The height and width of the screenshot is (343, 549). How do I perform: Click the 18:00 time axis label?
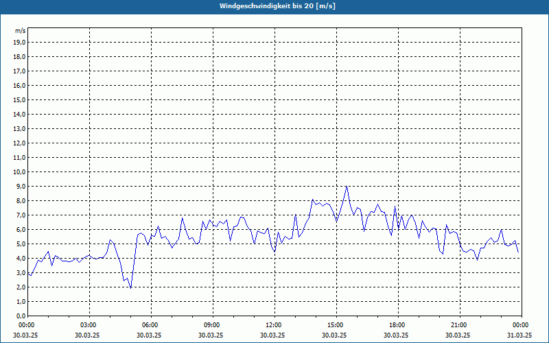398,325
